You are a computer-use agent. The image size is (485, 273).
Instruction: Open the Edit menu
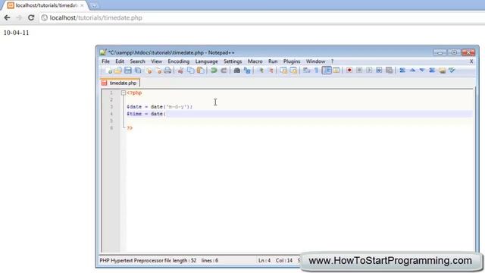(x=120, y=61)
